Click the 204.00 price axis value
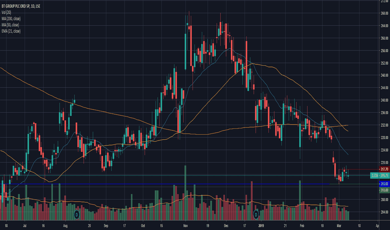This screenshot has height=230, width=390. pyautogui.click(x=385, y=212)
